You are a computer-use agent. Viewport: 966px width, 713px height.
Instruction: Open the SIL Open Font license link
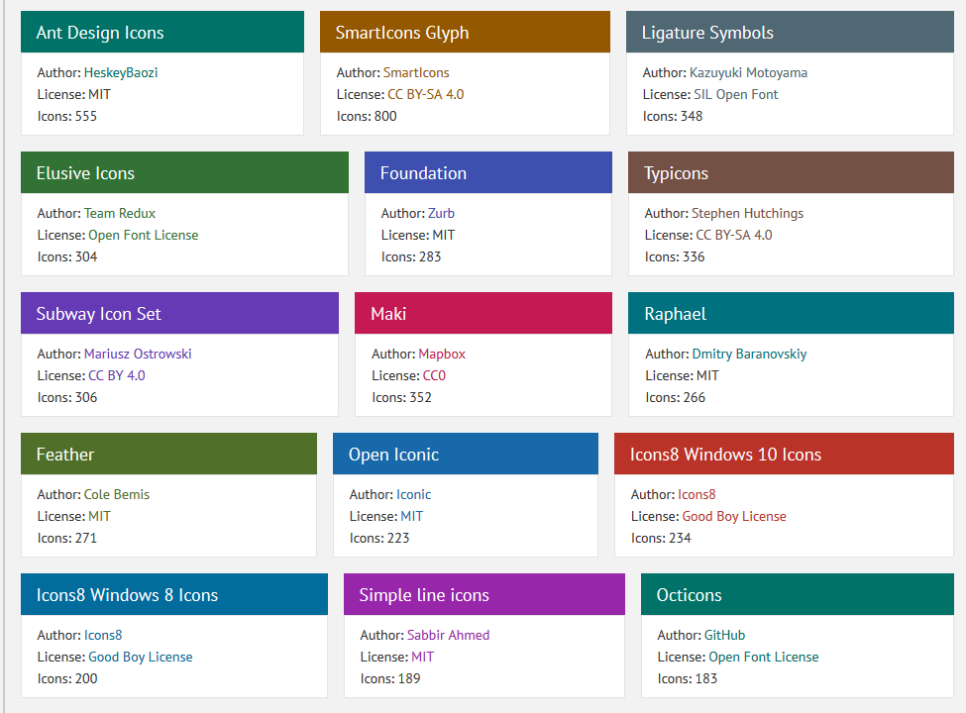point(735,94)
